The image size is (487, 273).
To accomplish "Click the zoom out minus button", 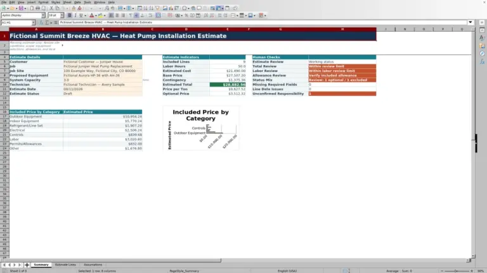I will (442, 271).
